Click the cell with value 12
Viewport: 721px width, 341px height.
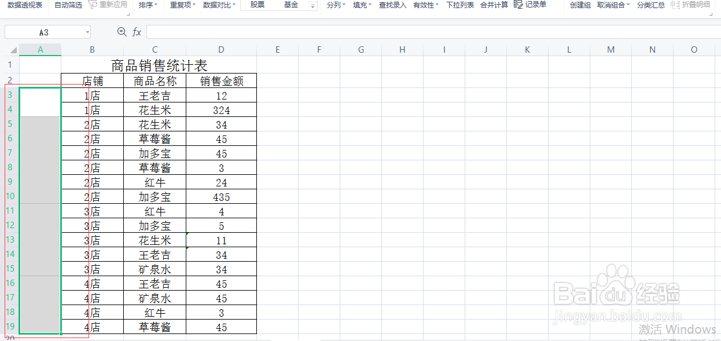pyautogui.click(x=222, y=96)
